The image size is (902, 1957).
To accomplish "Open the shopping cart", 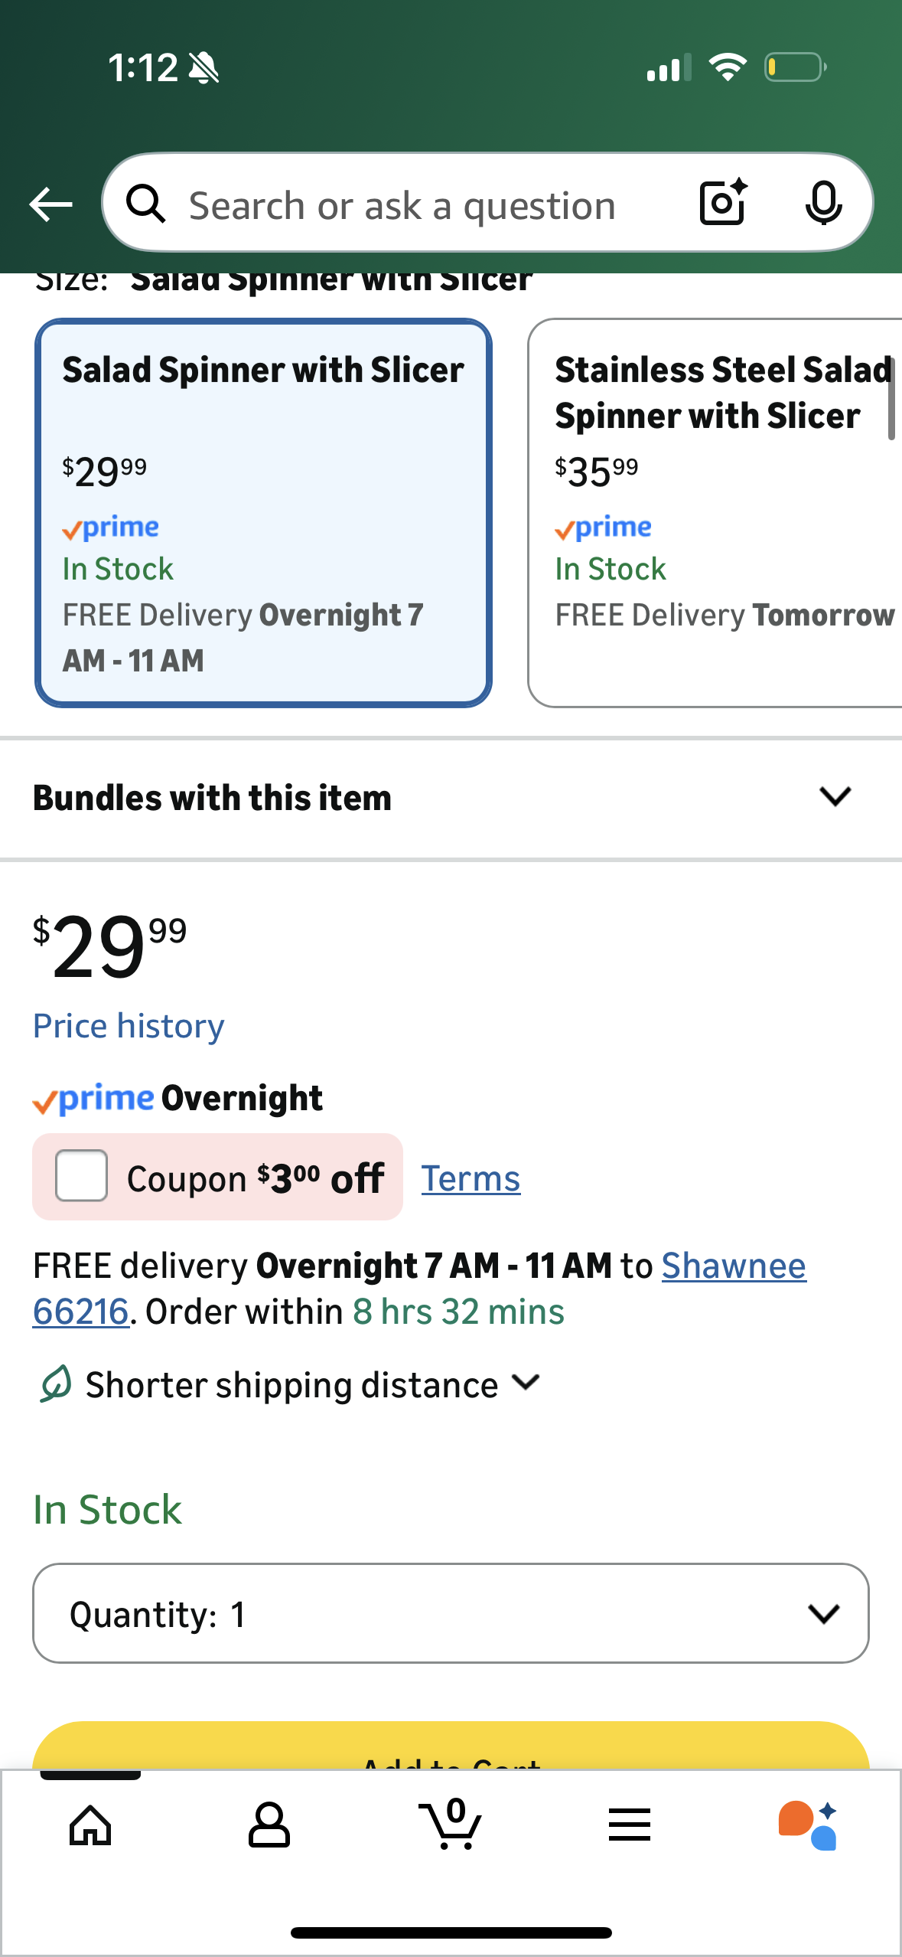I will [x=451, y=1825].
